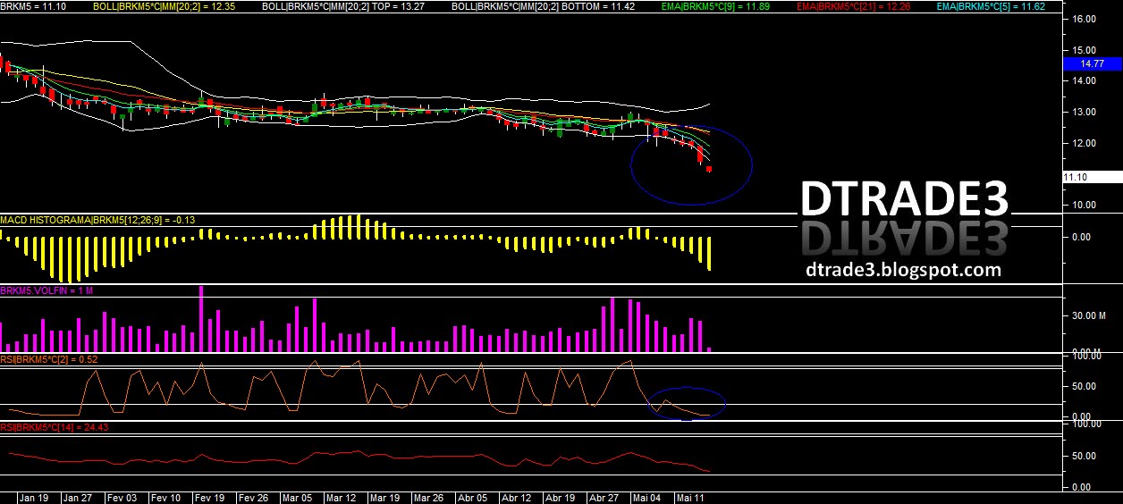Click the Abr 19 date label

click(x=560, y=497)
